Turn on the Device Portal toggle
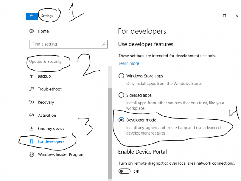The height and width of the screenshot is (181, 241). click(124, 171)
